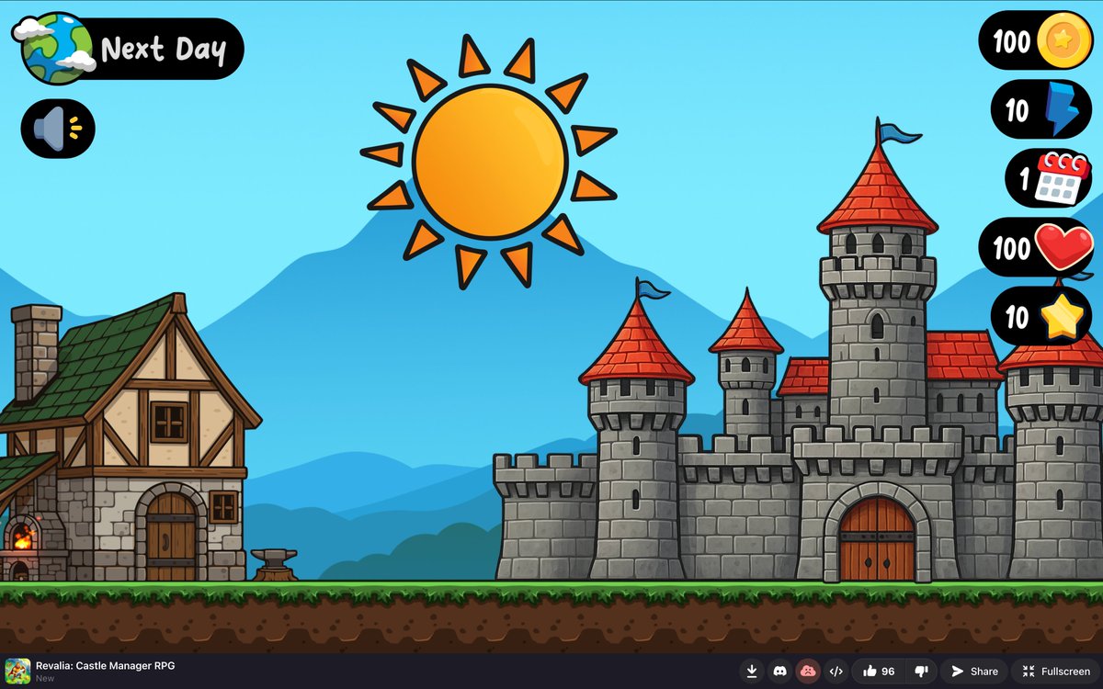Mute the game sound

(x=58, y=129)
